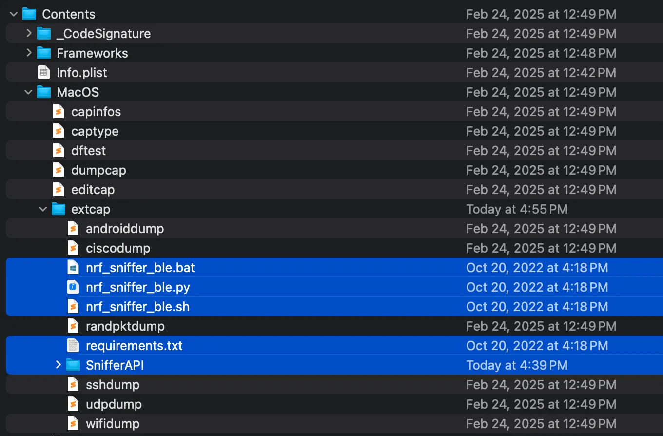
Task: Select the randpktdump file
Action: coord(124,326)
